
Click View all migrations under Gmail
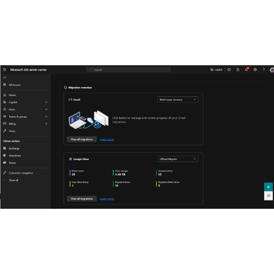coord(82,139)
